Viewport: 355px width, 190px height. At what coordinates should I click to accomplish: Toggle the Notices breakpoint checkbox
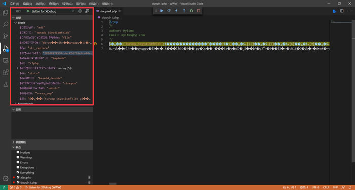[18, 152]
